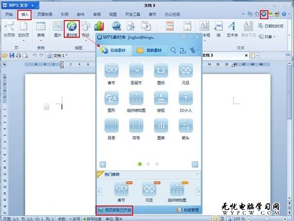Viewport: 294px width, 221px height.
Task: Open the 圣诞节 material category
Action: [x=136, y=74]
